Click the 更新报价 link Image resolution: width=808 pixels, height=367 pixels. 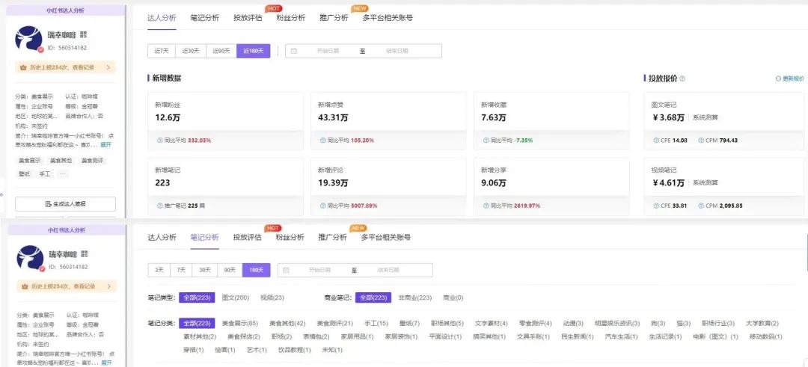[793, 78]
